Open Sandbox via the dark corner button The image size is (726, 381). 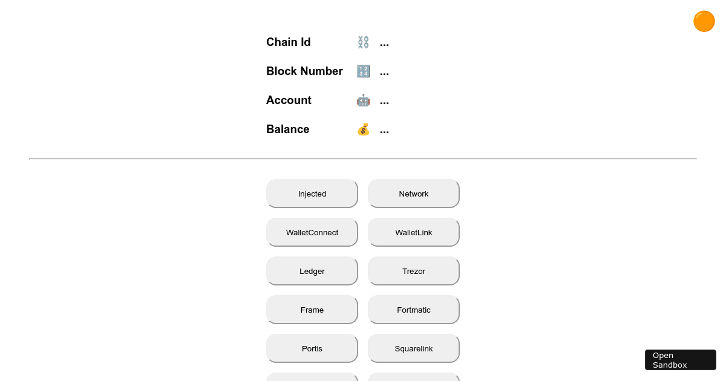(x=680, y=360)
